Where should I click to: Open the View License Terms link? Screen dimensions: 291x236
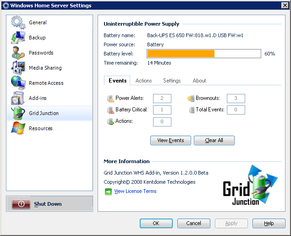tap(135, 191)
